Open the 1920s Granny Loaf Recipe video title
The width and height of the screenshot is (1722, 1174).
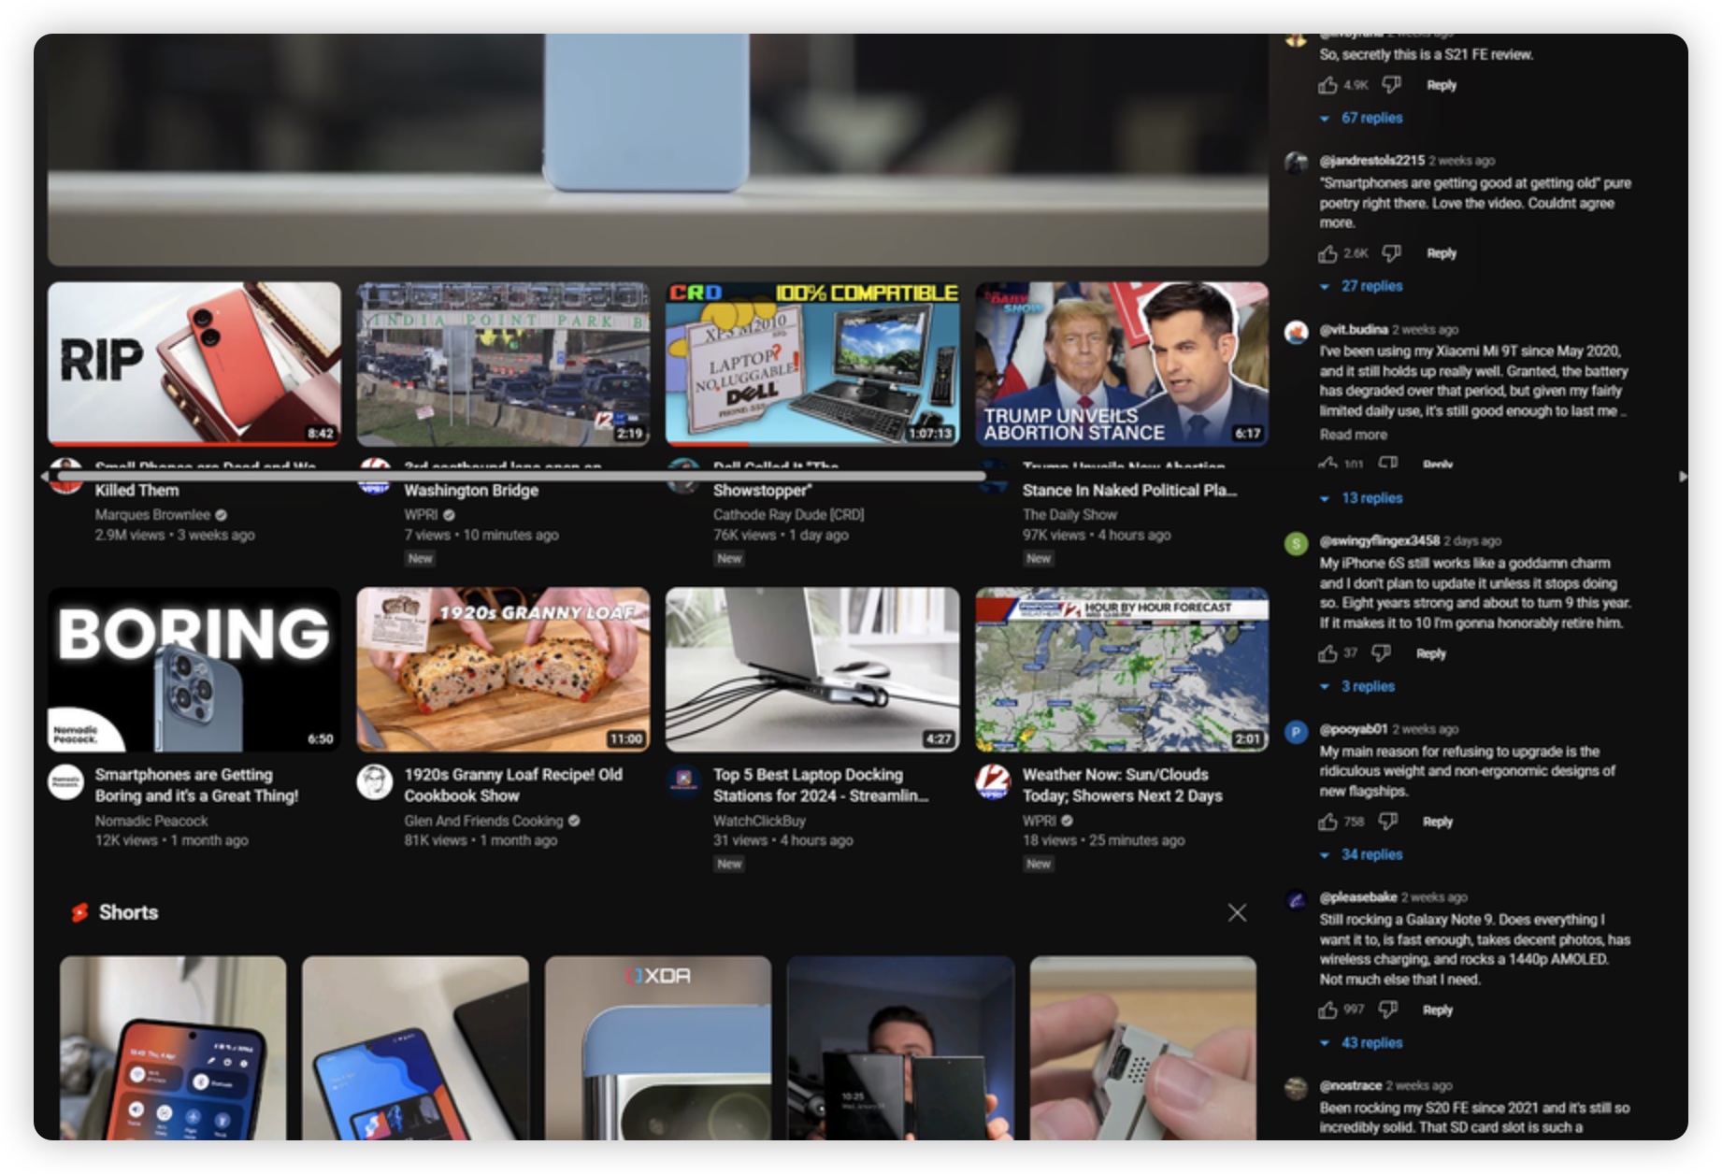513,785
